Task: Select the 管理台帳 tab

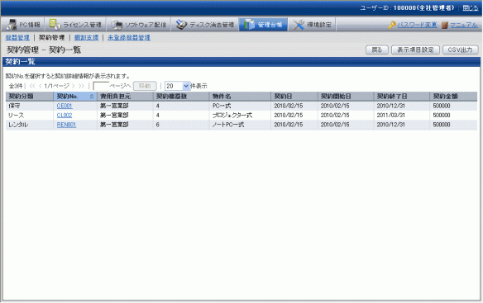Action: click(x=263, y=25)
